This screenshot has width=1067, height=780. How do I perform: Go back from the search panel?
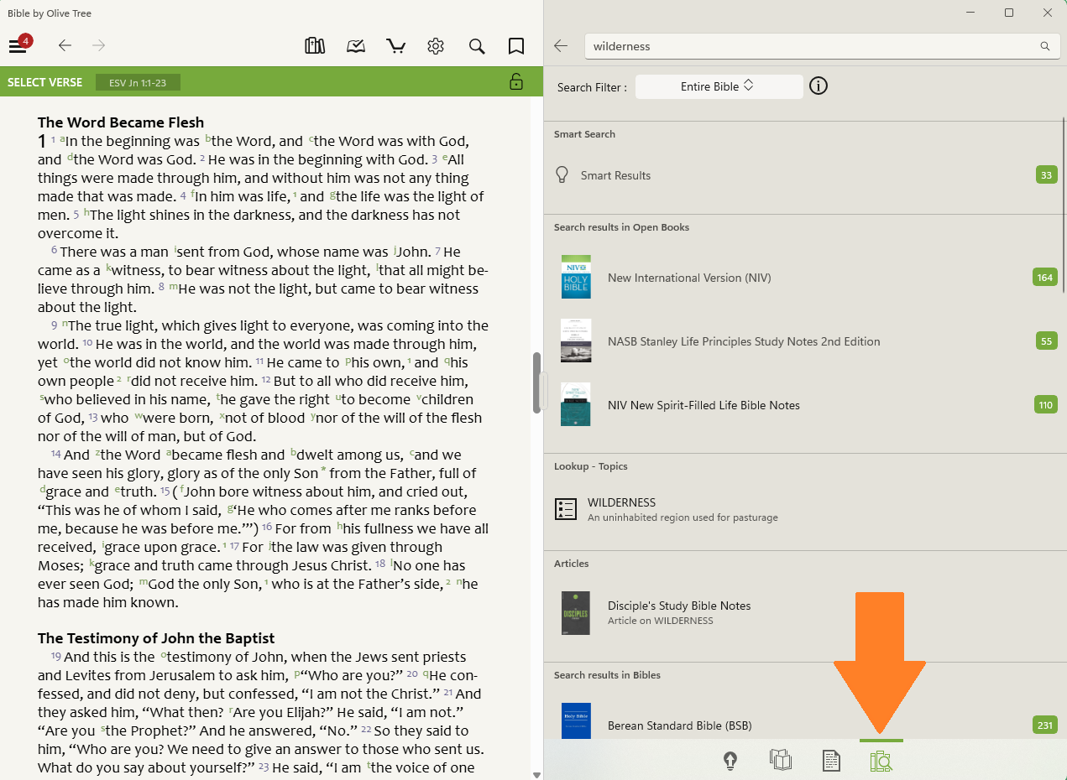(x=561, y=46)
